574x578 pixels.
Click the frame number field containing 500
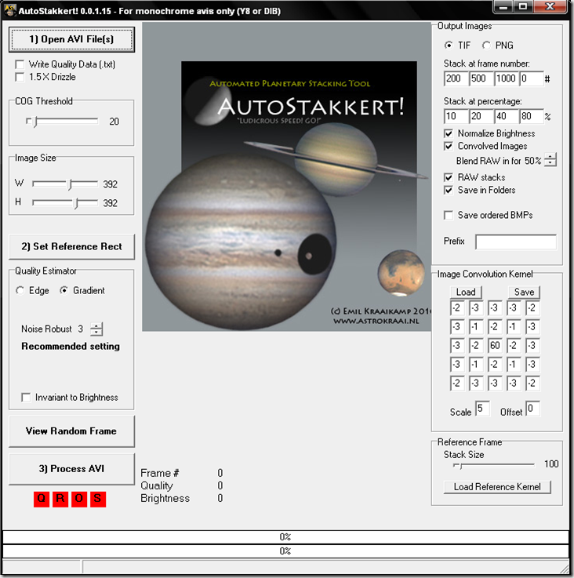click(x=481, y=78)
